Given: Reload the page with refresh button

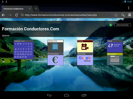Looking at the screenshot, I should tap(17, 15).
